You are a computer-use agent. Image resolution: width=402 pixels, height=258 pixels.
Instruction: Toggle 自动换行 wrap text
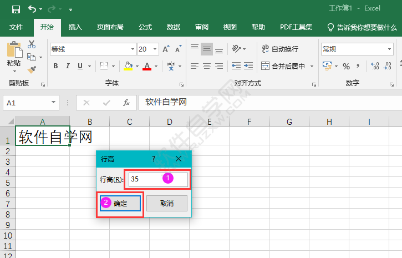pos(280,49)
